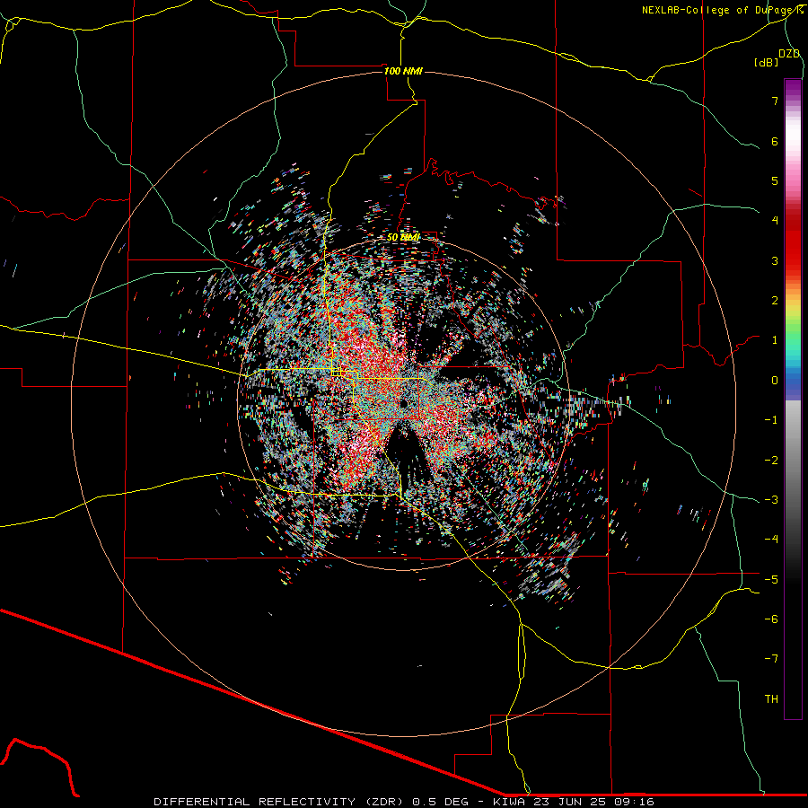Click the "2" value on color scale
Image resolution: width=808 pixels, height=808 pixels.
click(775, 301)
